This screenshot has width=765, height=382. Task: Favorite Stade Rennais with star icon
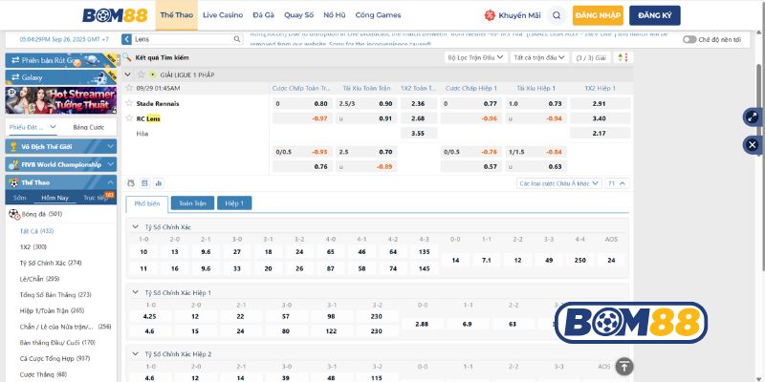130,103
